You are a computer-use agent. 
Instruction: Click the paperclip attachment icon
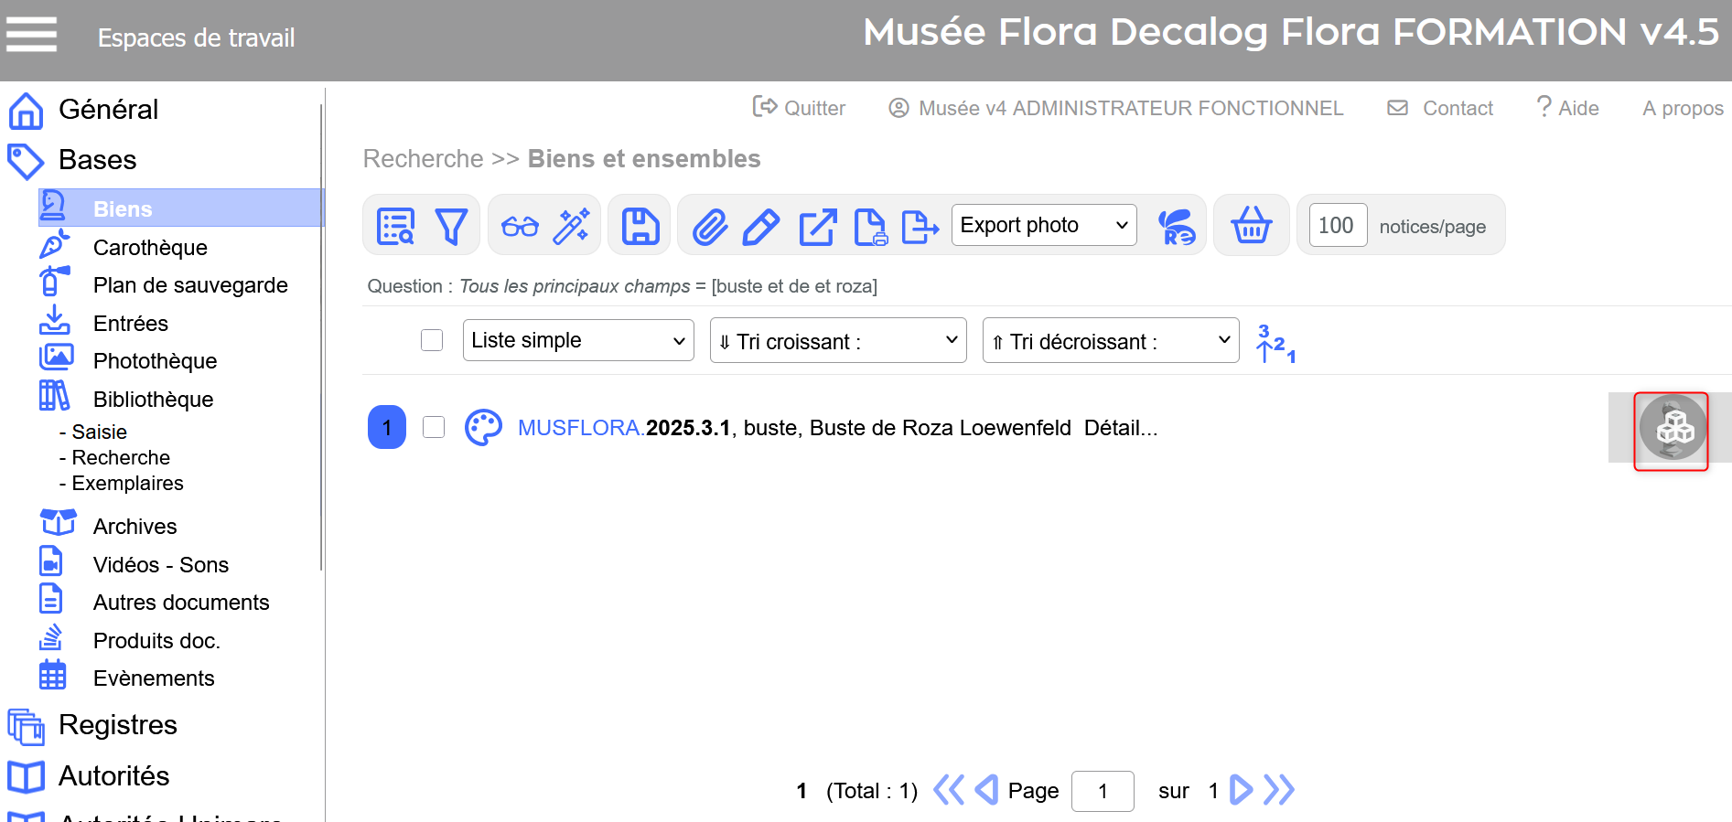[709, 226]
